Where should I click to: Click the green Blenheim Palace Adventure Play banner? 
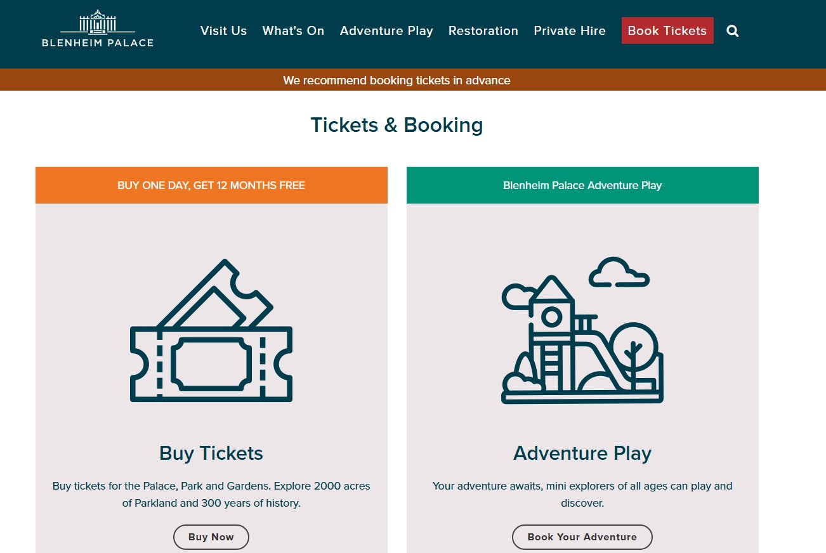tap(582, 185)
